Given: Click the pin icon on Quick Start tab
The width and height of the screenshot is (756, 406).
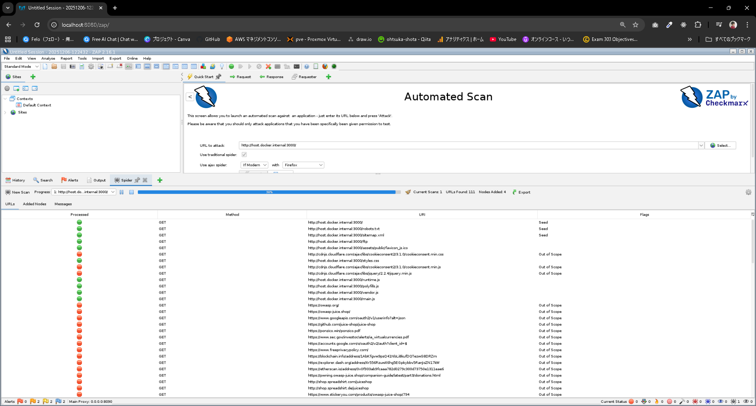Looking at the screenshot, I should (219, 77).
